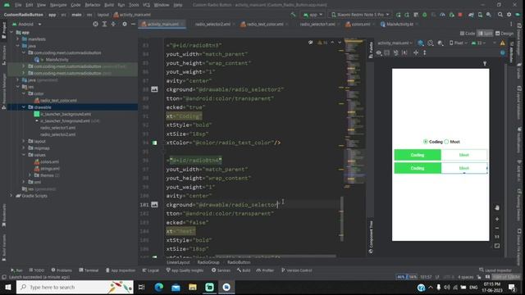Expand the Gradle Scripts node
Image resolution: width=525 pixels, height=295 pixels.
coord(11,196)
